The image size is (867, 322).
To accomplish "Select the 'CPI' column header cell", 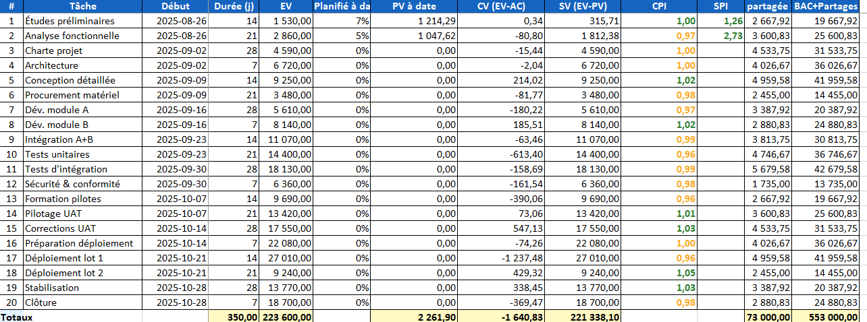I will tap(659, 6).
